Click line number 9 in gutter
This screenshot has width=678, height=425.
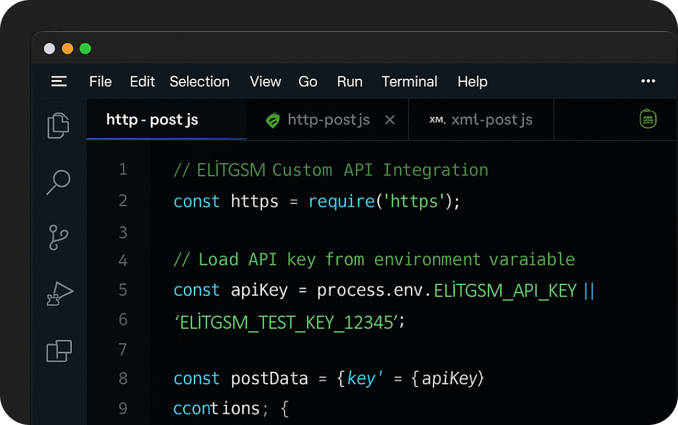pyautogui.click(x=123, y=408)
